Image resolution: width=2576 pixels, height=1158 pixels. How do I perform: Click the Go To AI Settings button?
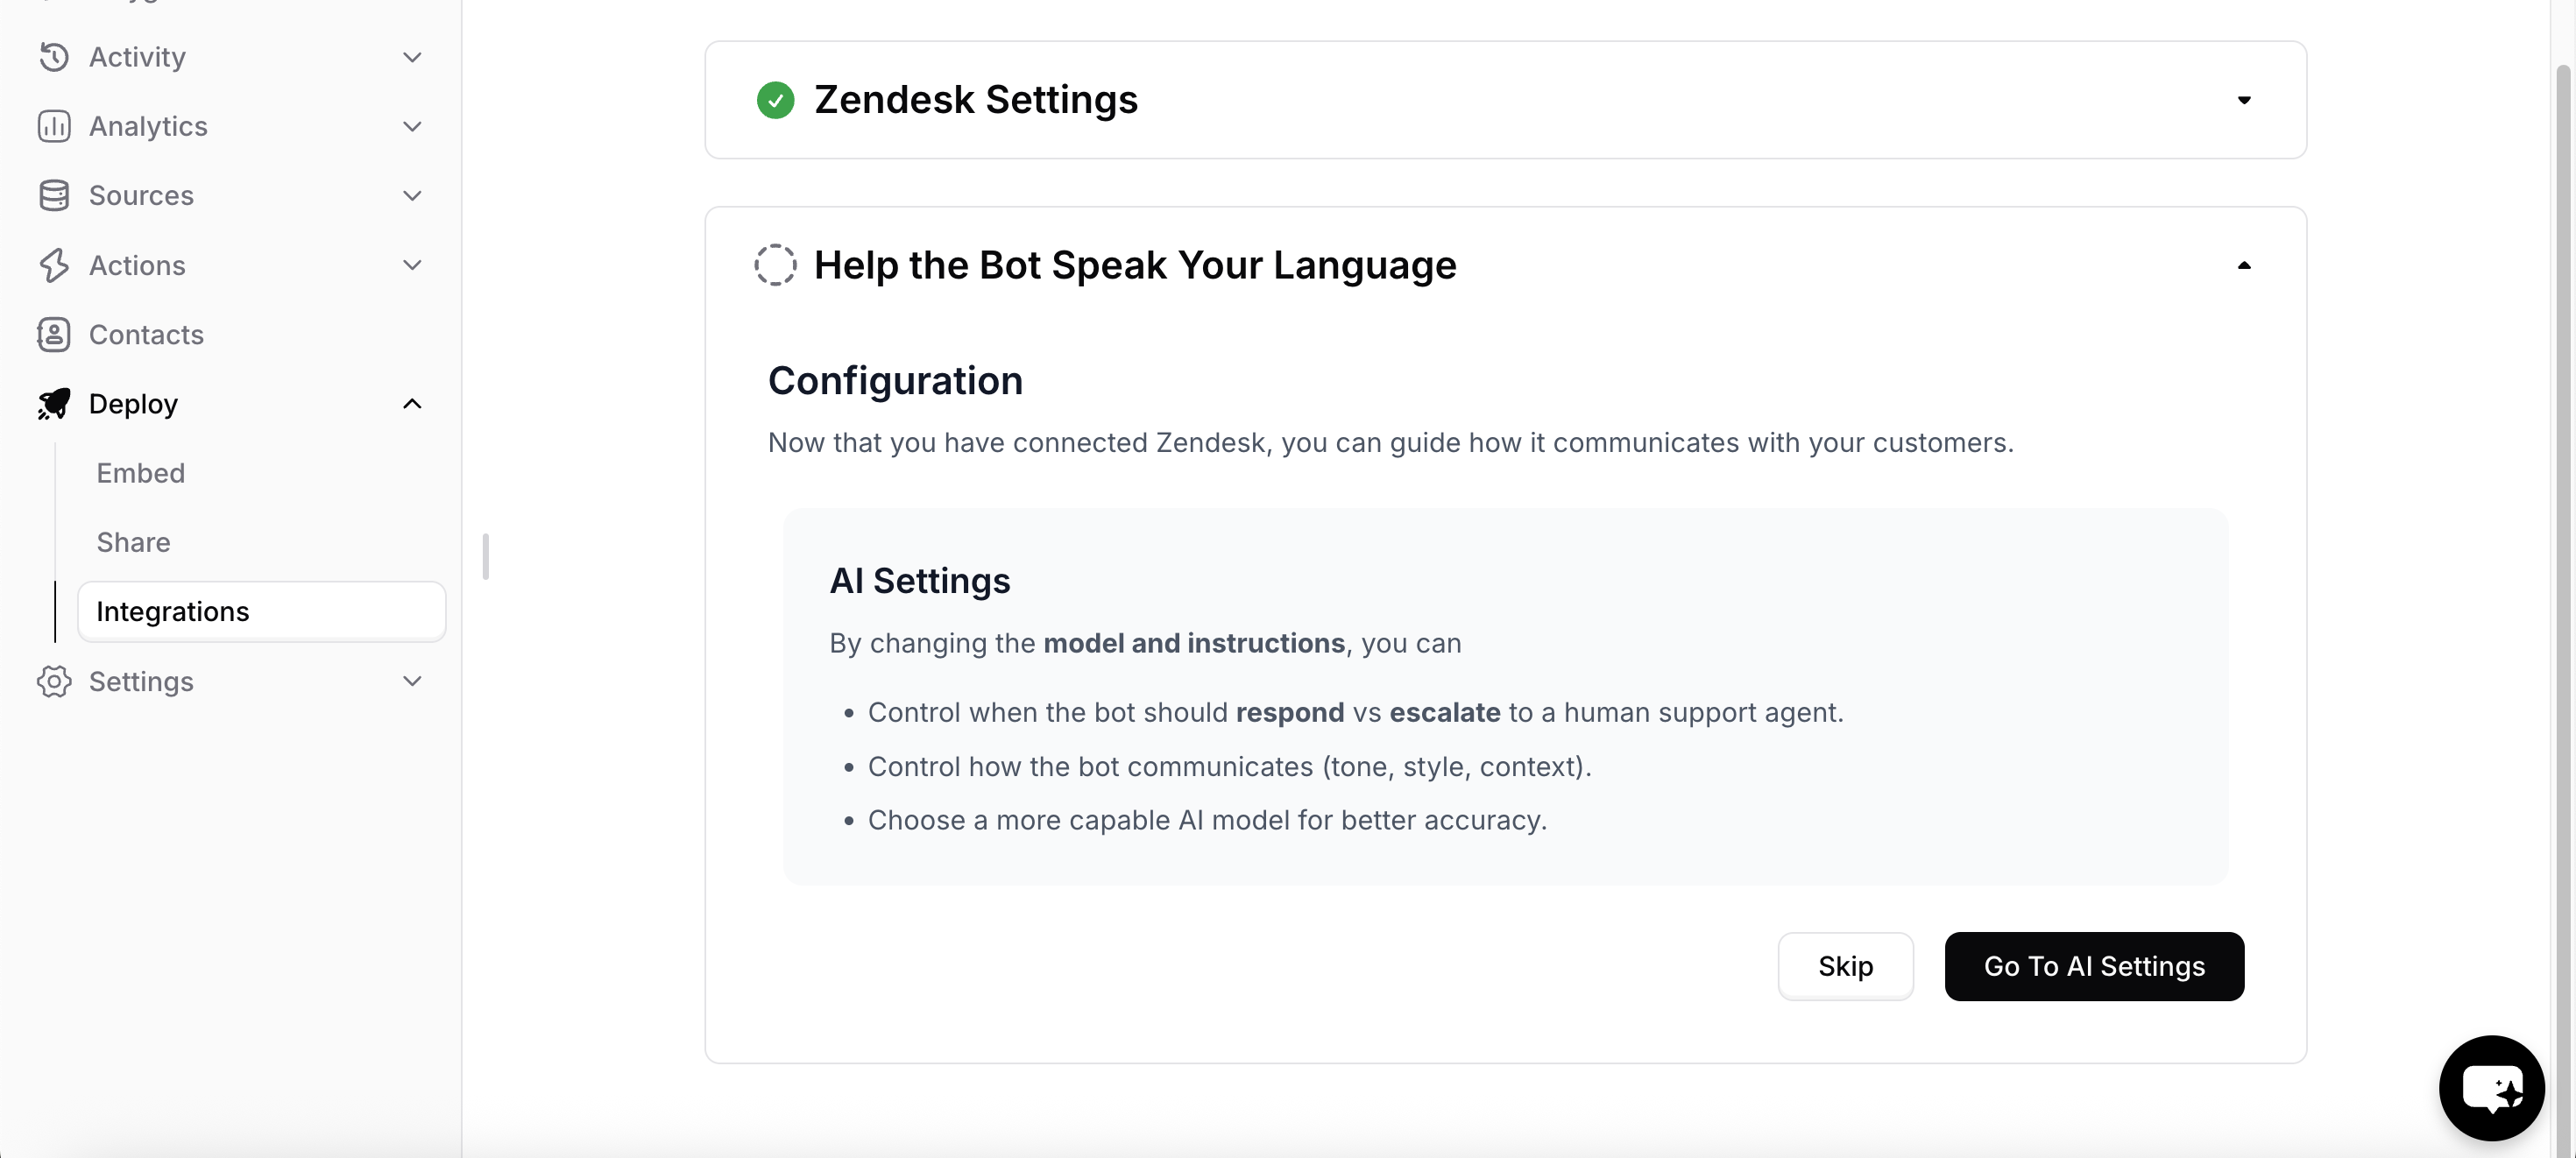pyautogui.click(x=2094, y=966)
